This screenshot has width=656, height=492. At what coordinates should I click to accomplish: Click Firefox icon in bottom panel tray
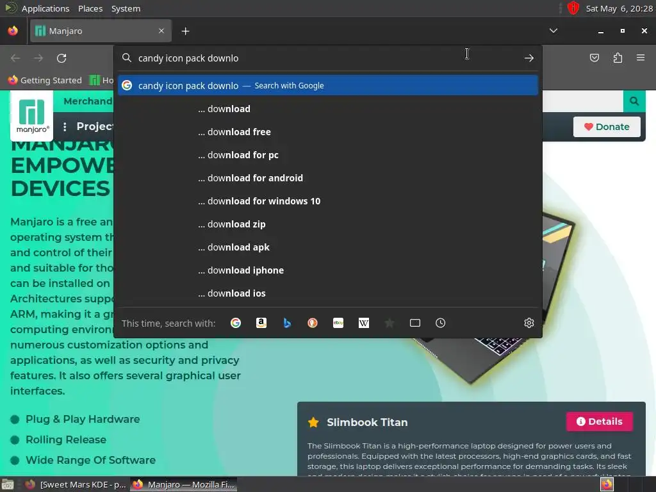pos(607,484)
